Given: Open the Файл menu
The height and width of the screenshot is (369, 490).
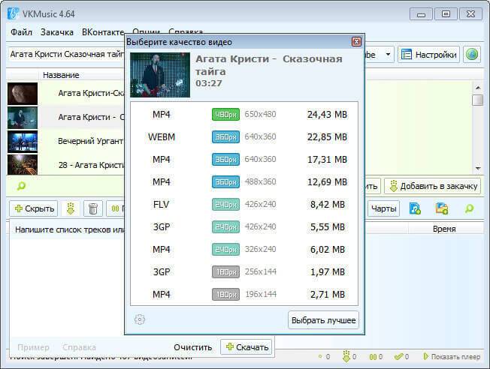Looking at the screenshot, I should pyautogui.click(x=21, y=32).
